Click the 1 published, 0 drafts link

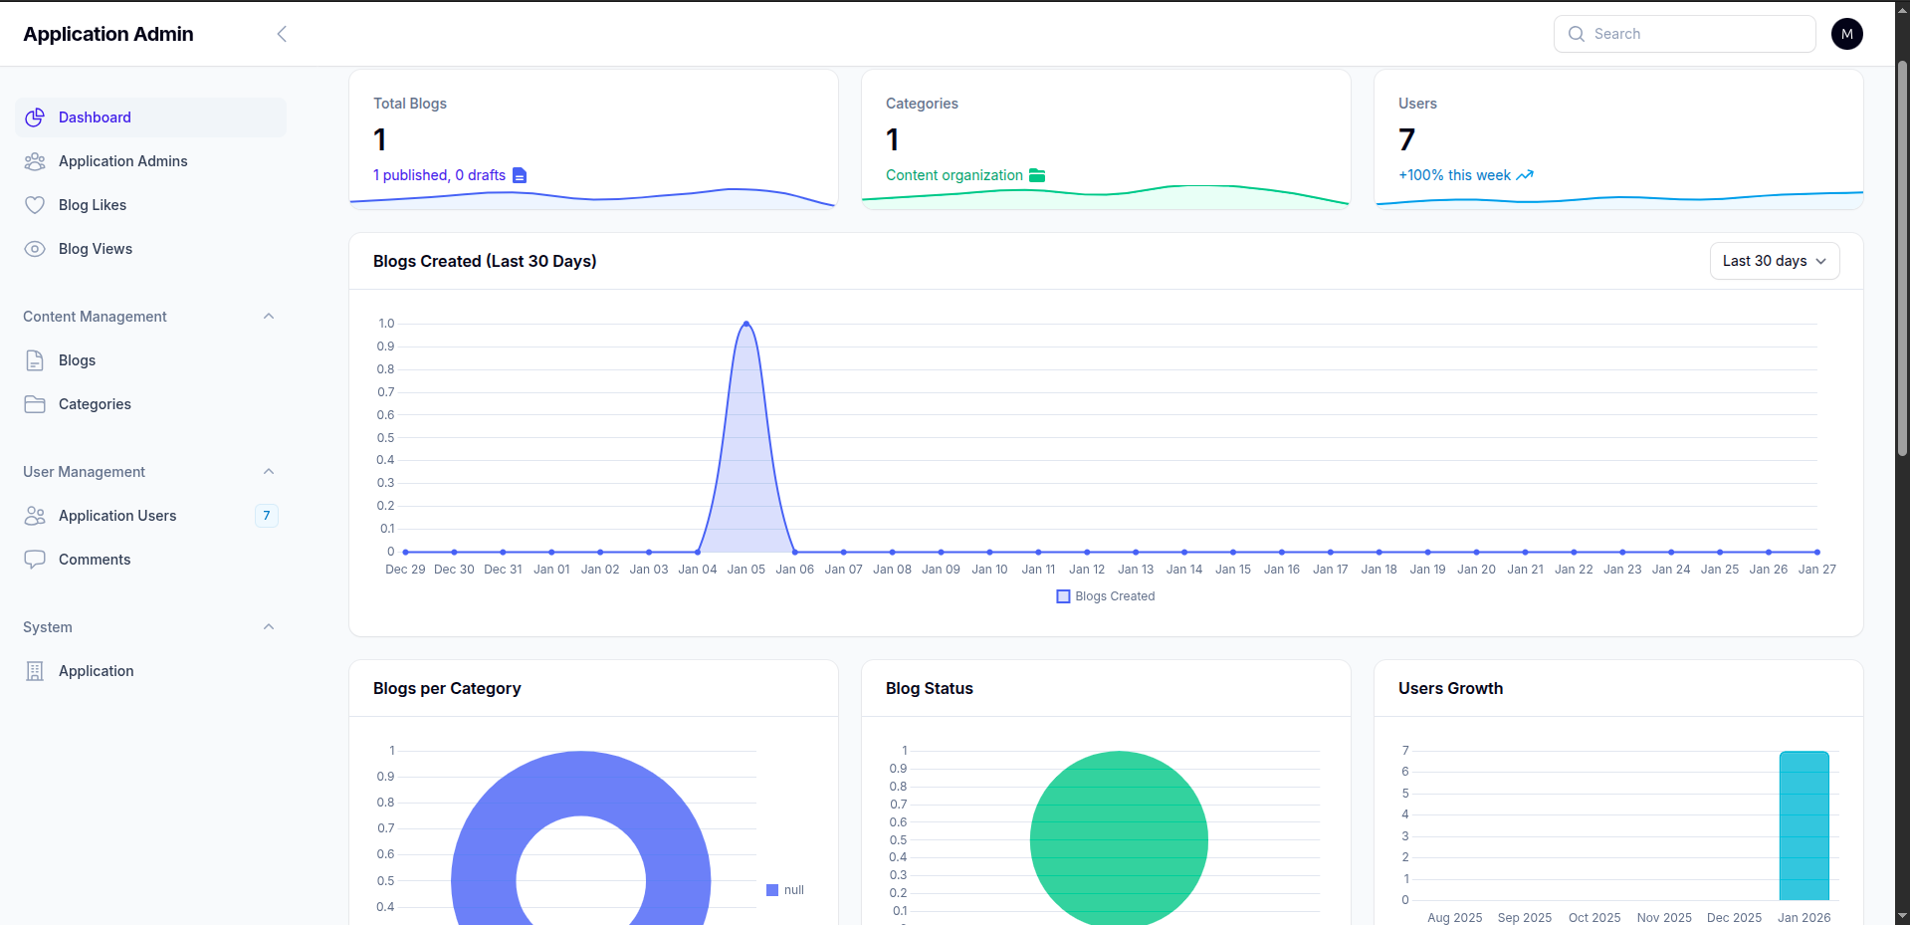tap(439, 174)
